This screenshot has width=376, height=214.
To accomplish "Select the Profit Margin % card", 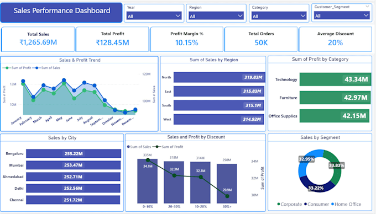I will (x=186, y=39).
